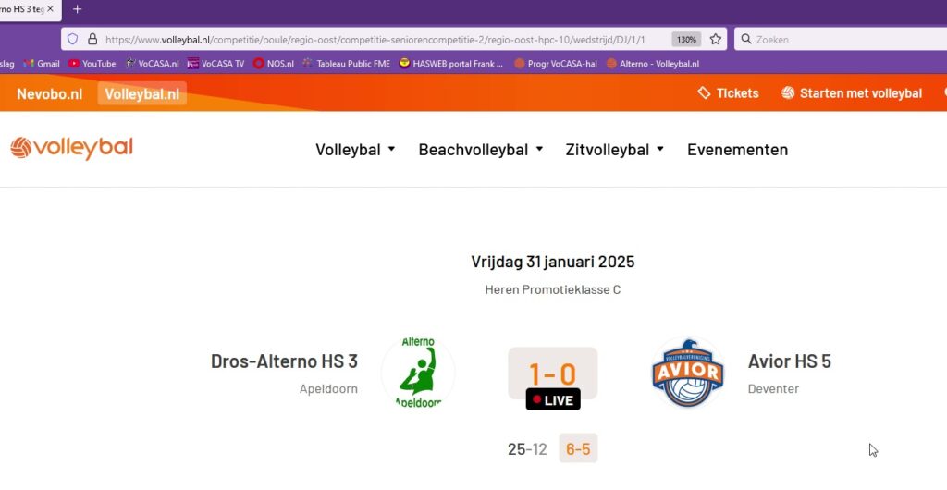Click the 130% zoom level indicator
Screen dimensions: 947x490
685,40
